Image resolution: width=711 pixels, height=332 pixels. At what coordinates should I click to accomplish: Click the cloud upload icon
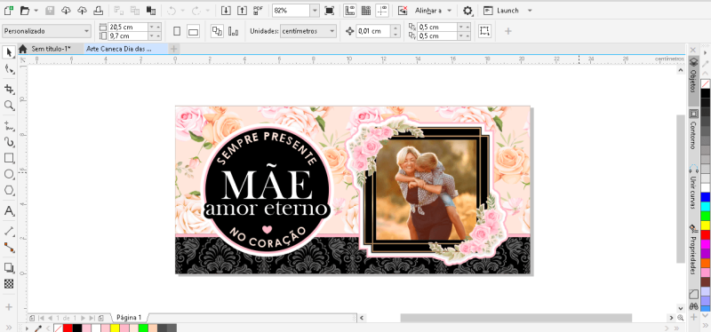click(x=82, y=11)
